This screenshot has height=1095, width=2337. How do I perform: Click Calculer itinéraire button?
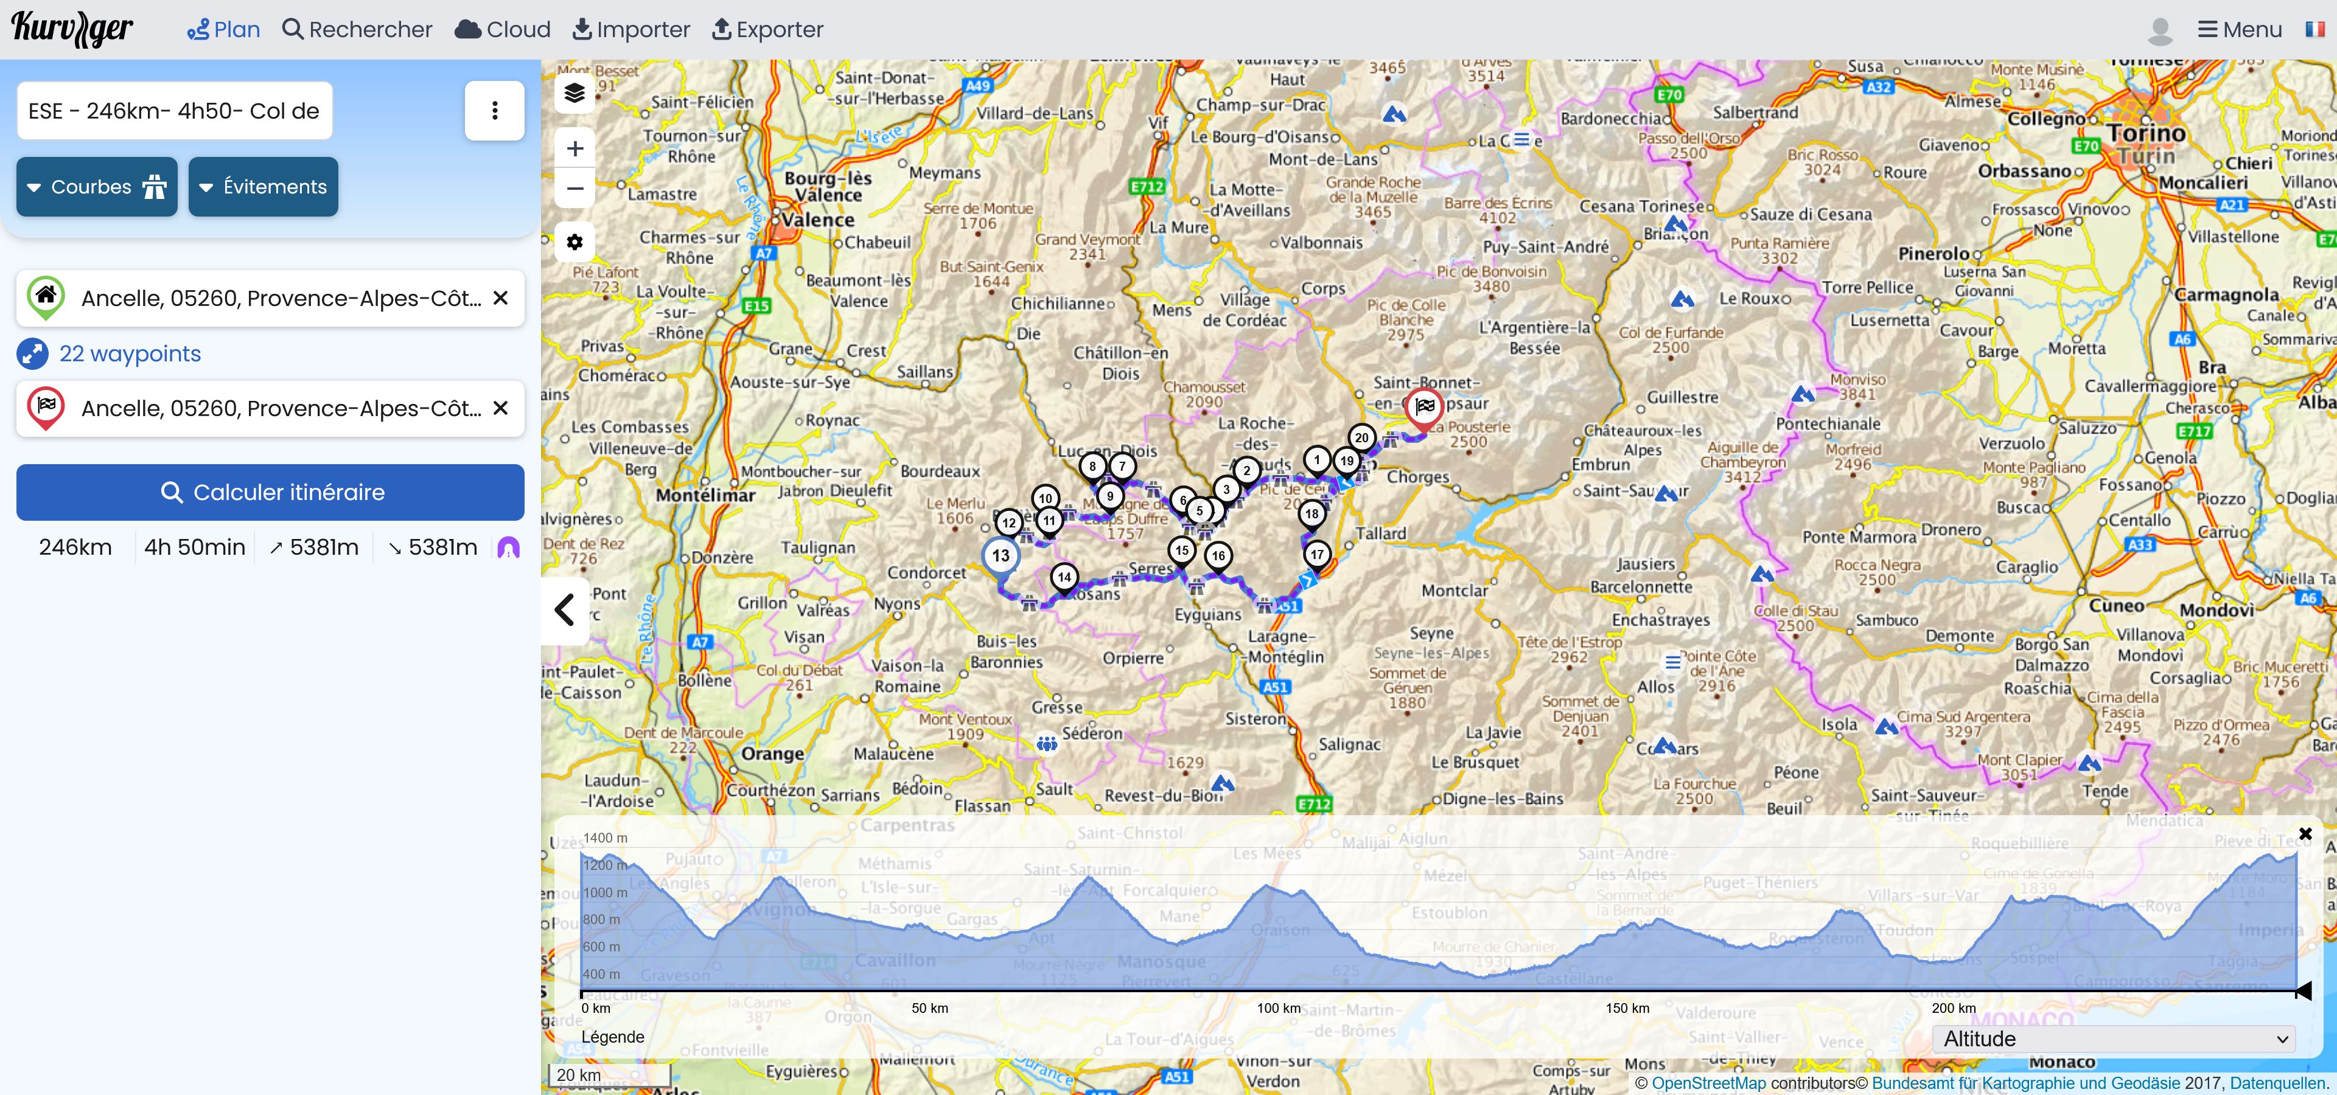point(270,492)
